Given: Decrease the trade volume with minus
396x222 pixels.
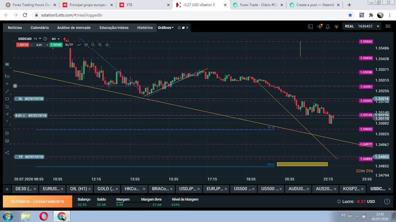Looking at the screenshot, I should pos(31,45).
